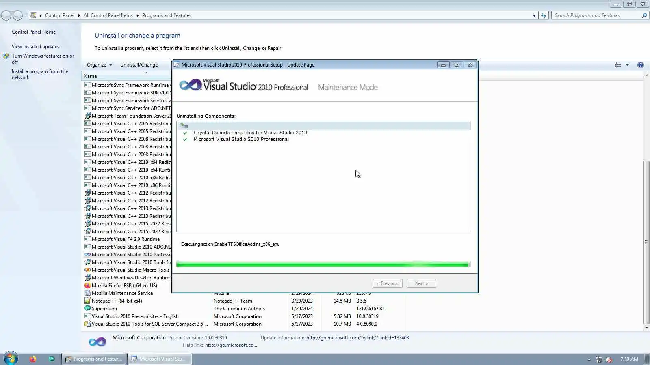650x365 pixels.
Task: Minimize the Visual Studio Setup dialog
Action: (x=443, y=65)
